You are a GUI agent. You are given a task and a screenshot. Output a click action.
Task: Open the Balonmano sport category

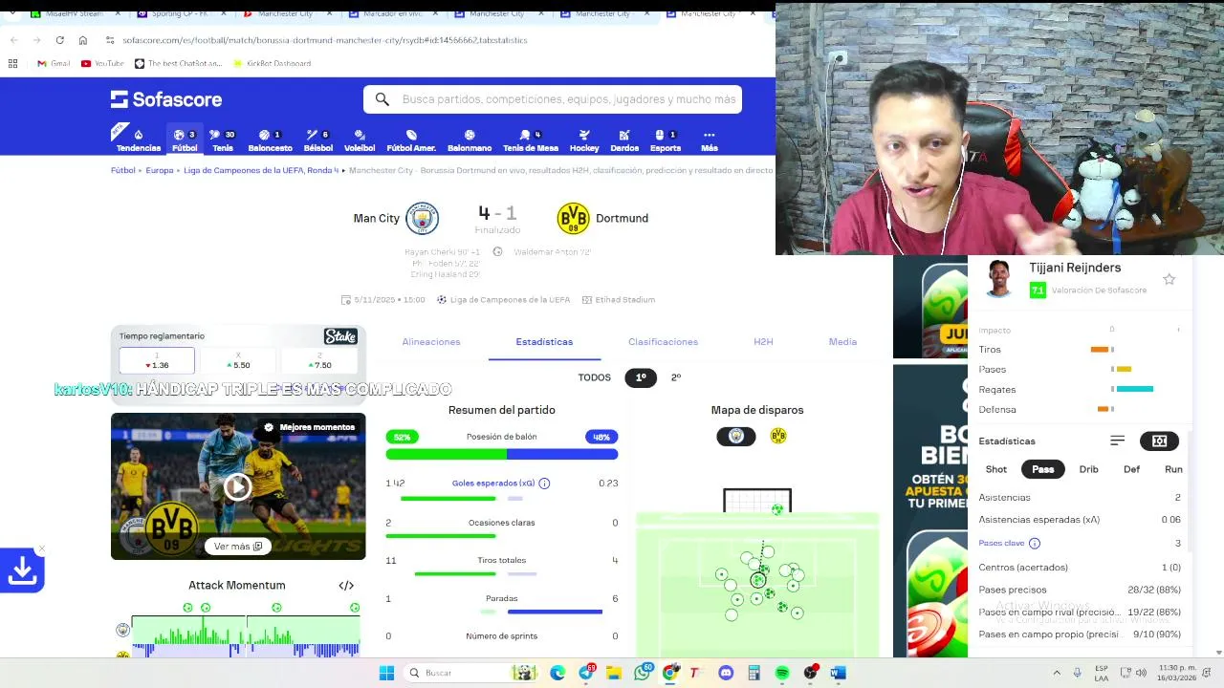tap(470, 140)
